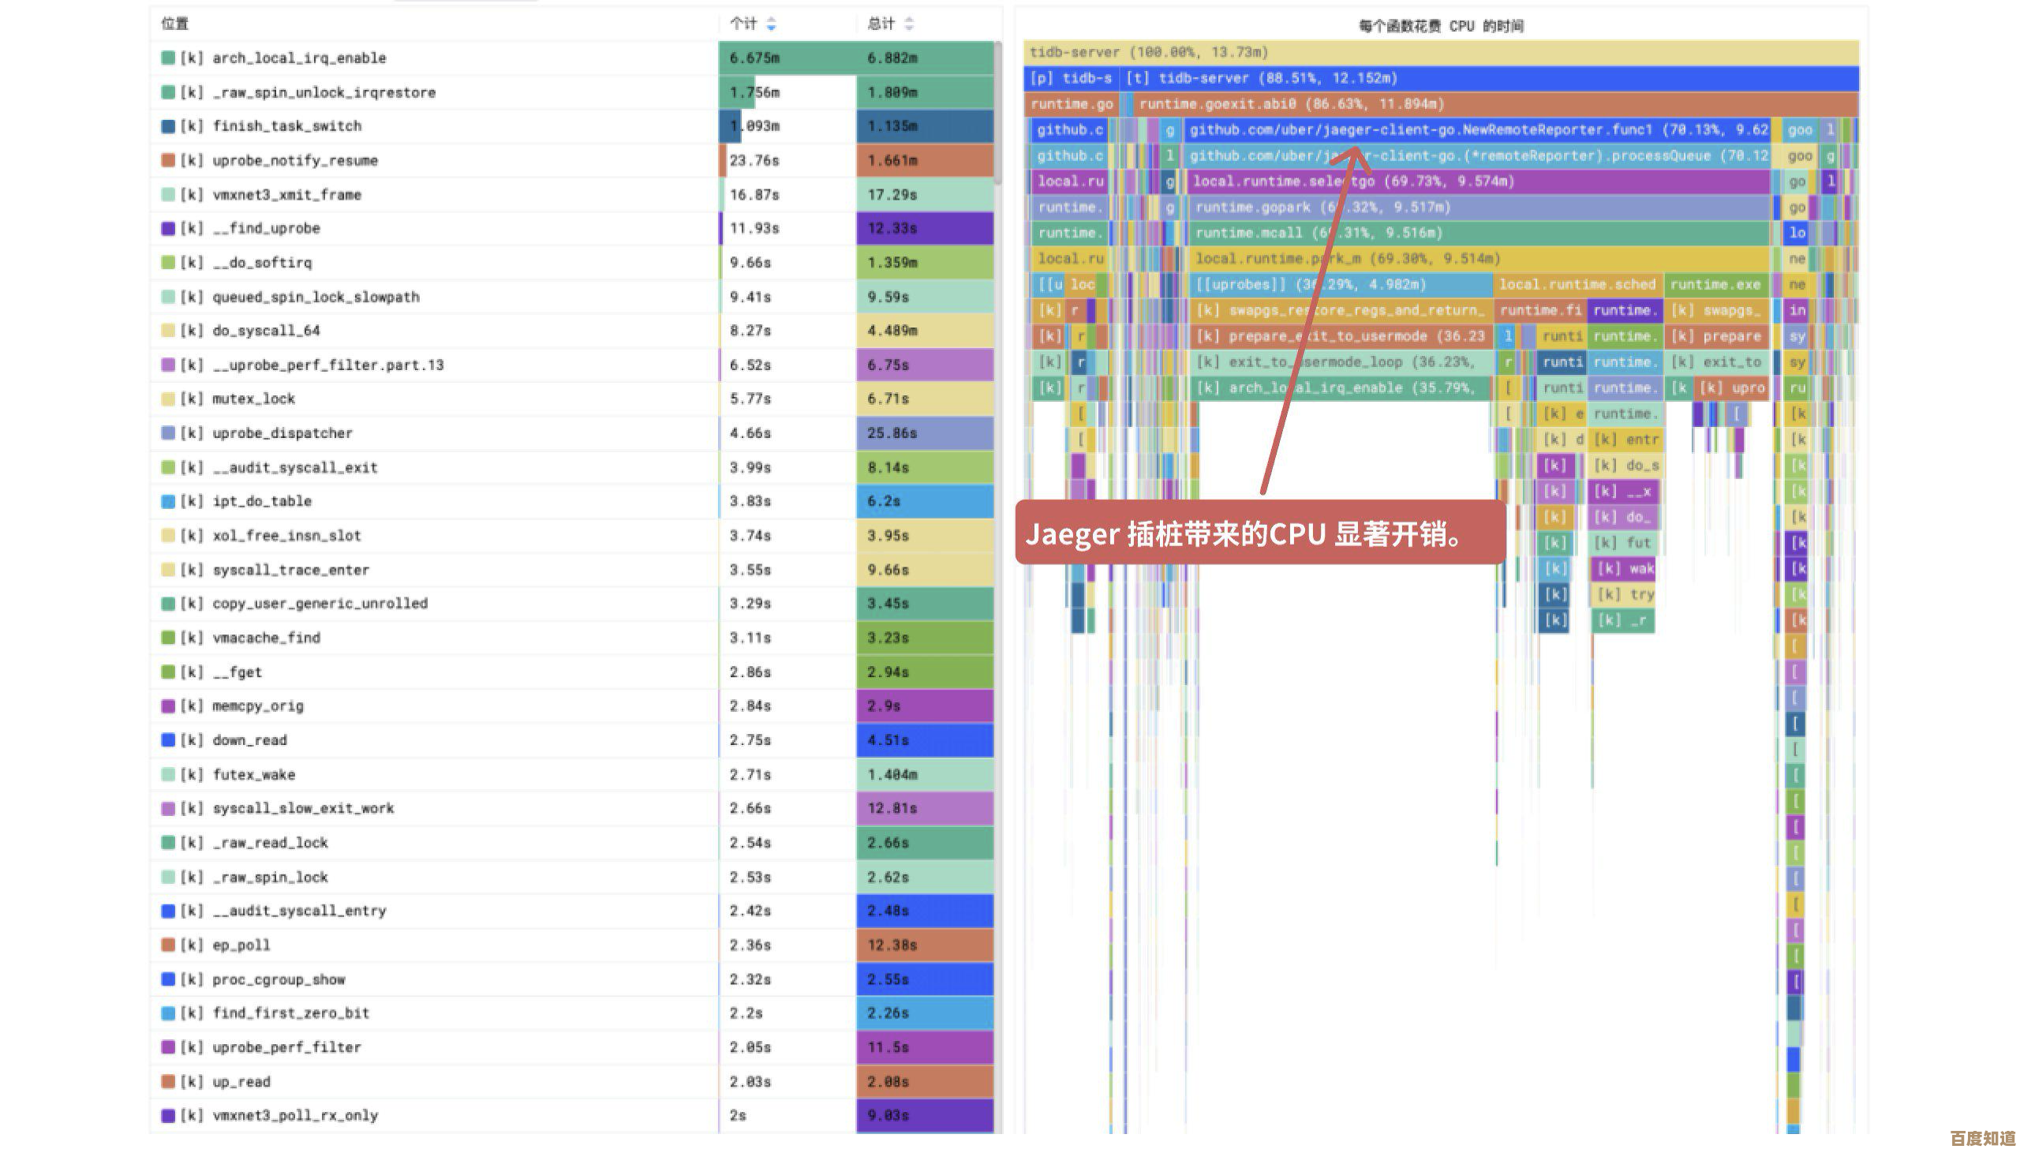The image size is (2020, 1153).
Task: Click finish_task_switch blue color square
Action: tap(168, 126)
